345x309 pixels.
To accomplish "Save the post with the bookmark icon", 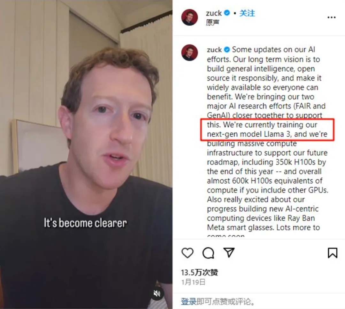I will click(x=333, y=253).
